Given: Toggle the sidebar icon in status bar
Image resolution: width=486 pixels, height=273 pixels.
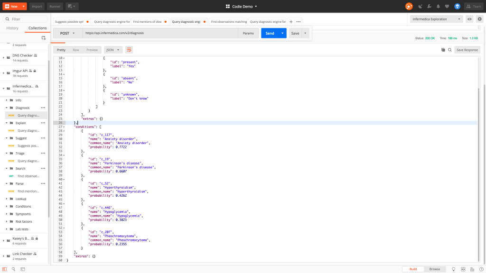Looking at the screenshot, I should (5, 269).
